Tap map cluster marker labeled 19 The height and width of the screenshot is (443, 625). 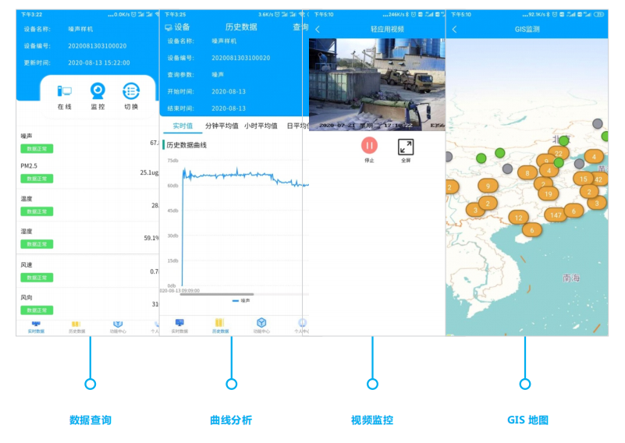point(548,193)
